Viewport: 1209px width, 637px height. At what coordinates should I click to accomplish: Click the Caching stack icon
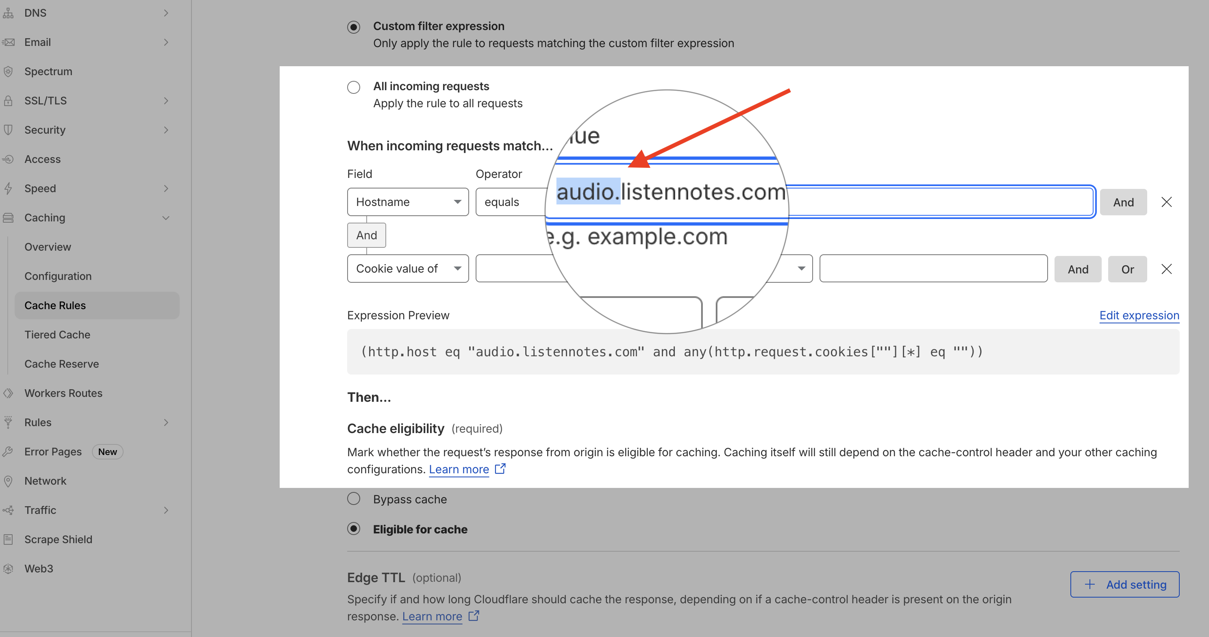coord(9,217)
